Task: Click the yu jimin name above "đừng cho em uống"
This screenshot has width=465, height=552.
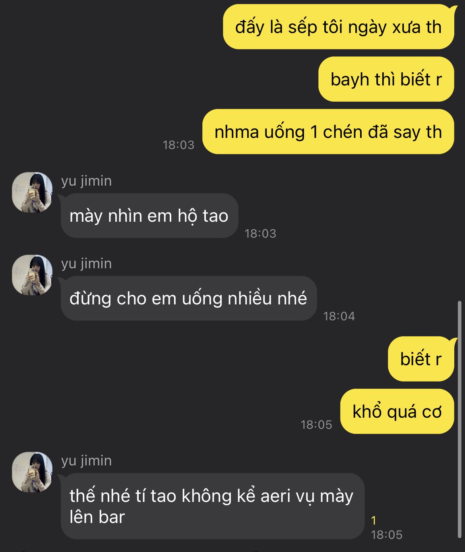Action: 87,263
